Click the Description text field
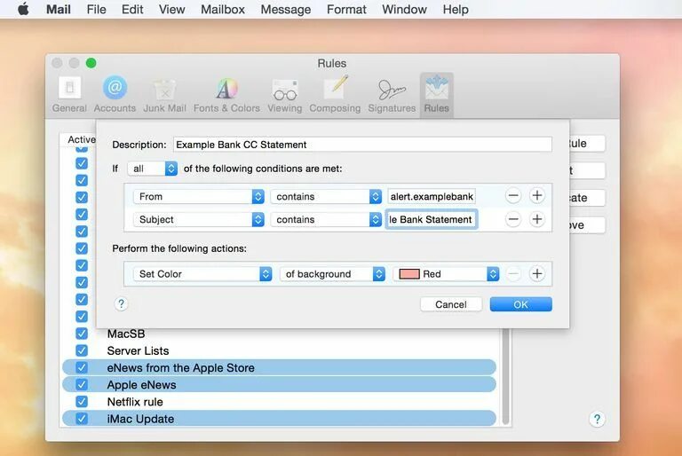682x456 pixels. click(x=362, y=145)
